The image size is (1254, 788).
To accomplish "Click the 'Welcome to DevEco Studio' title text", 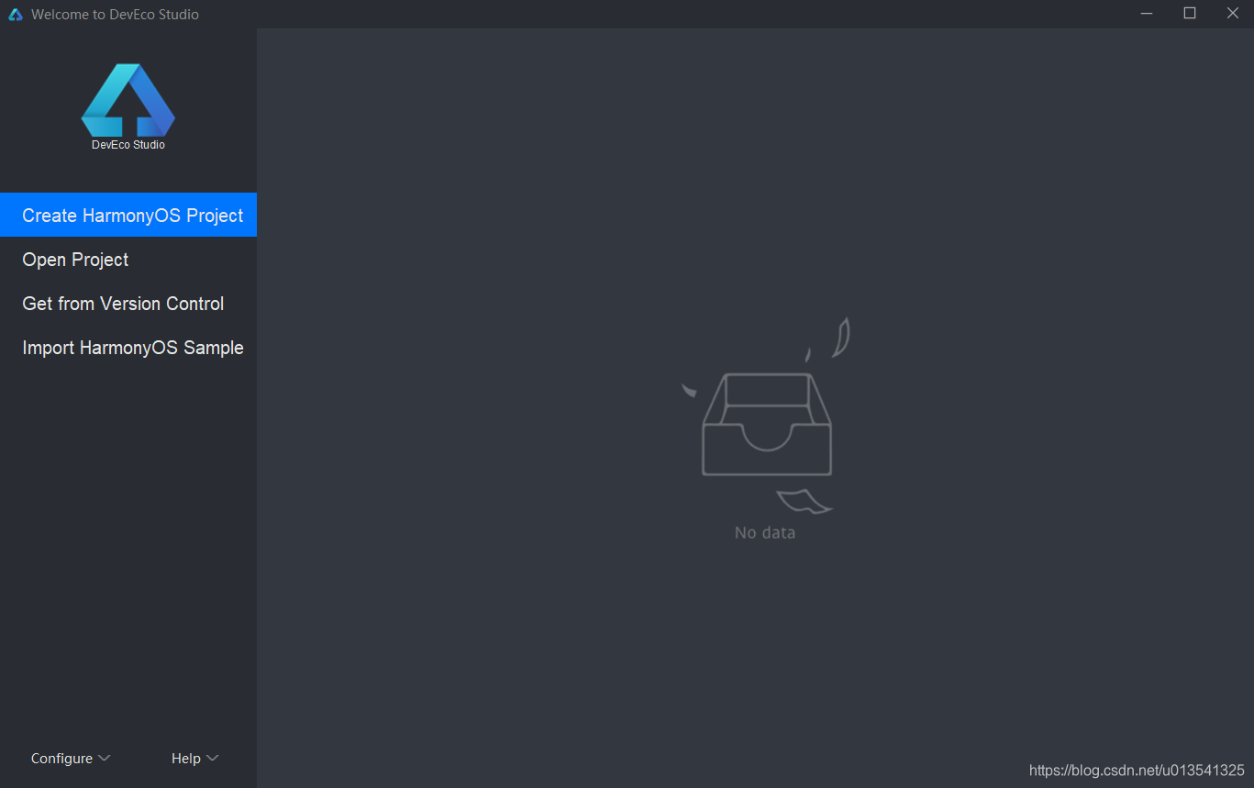I will (x=115, y=15).
